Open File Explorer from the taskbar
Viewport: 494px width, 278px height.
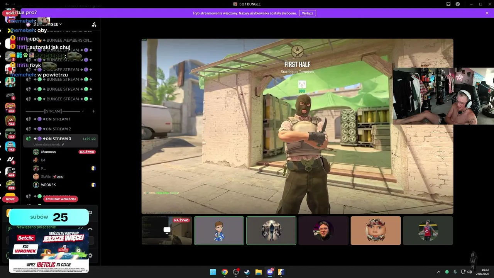coord(259,272)
